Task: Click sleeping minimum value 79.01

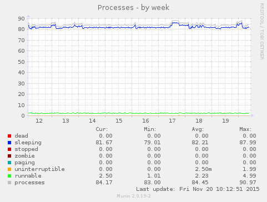Action: coord(152,143)
